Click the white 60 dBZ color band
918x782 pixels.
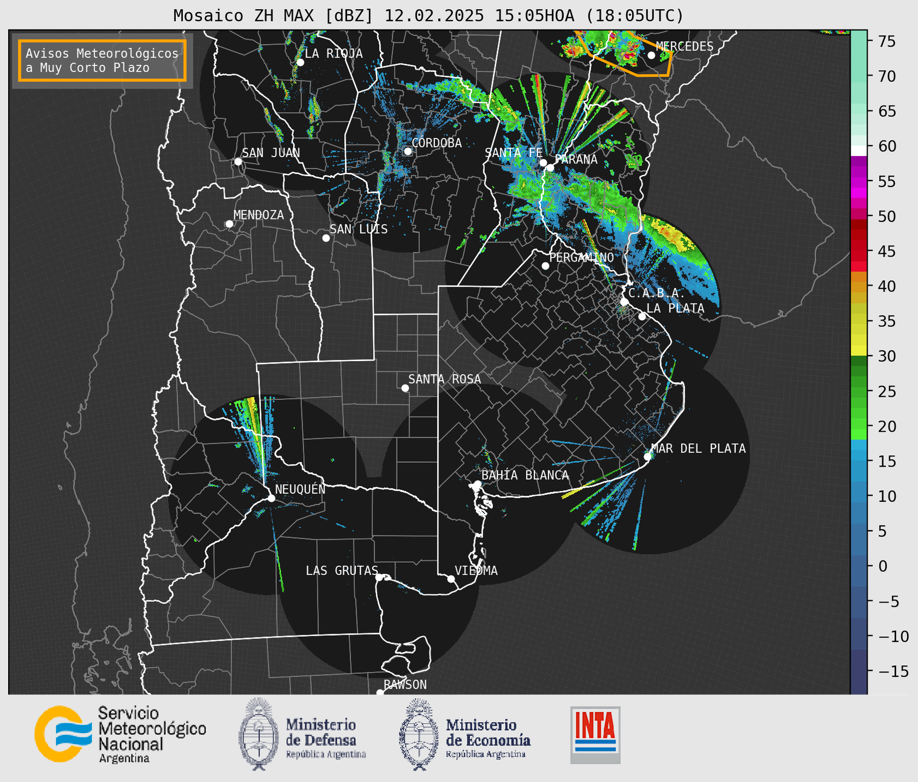(x=859, y=151)
